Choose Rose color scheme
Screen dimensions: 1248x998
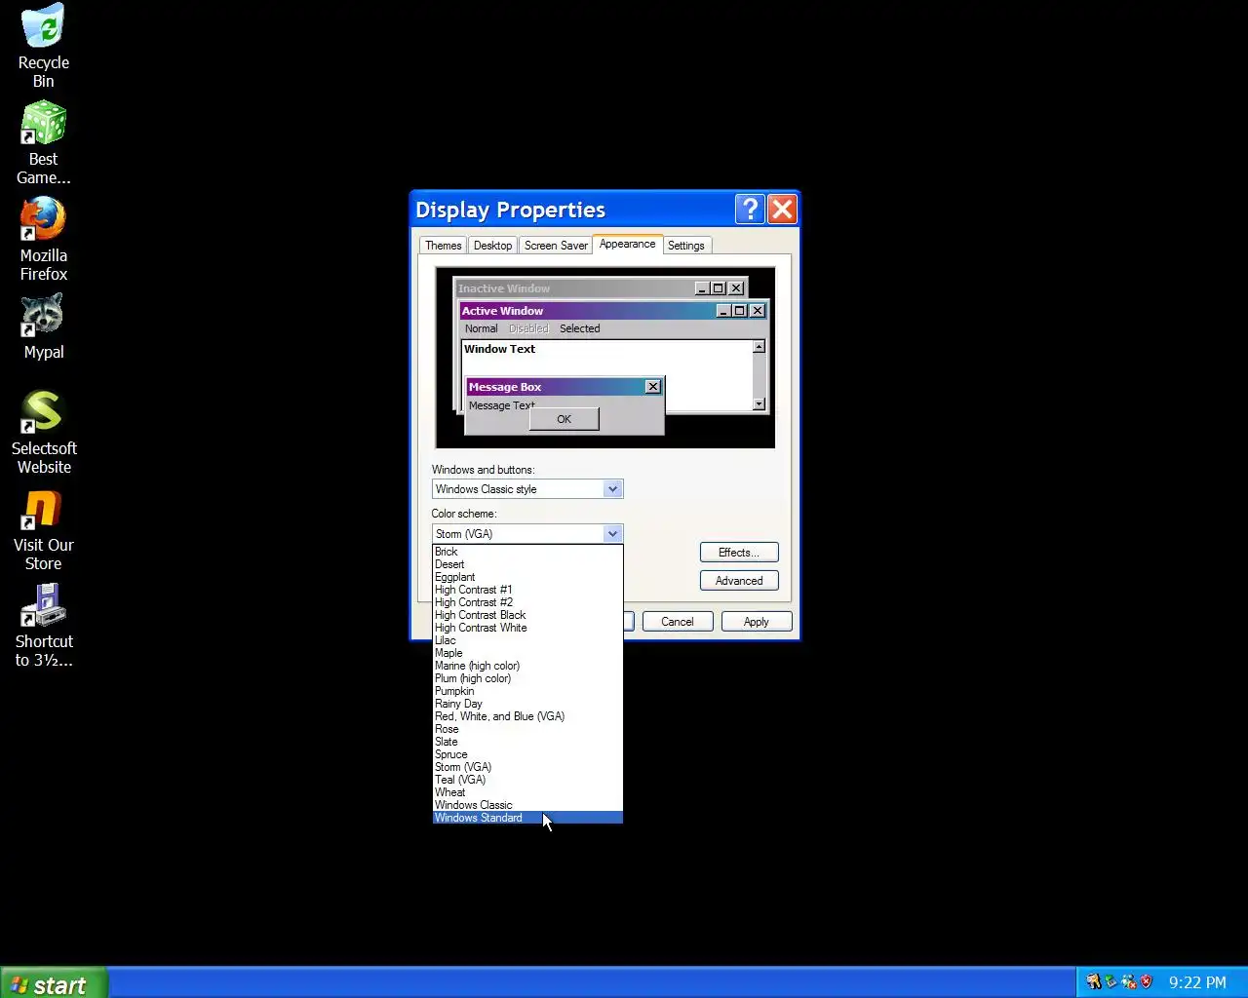(527, 729)
